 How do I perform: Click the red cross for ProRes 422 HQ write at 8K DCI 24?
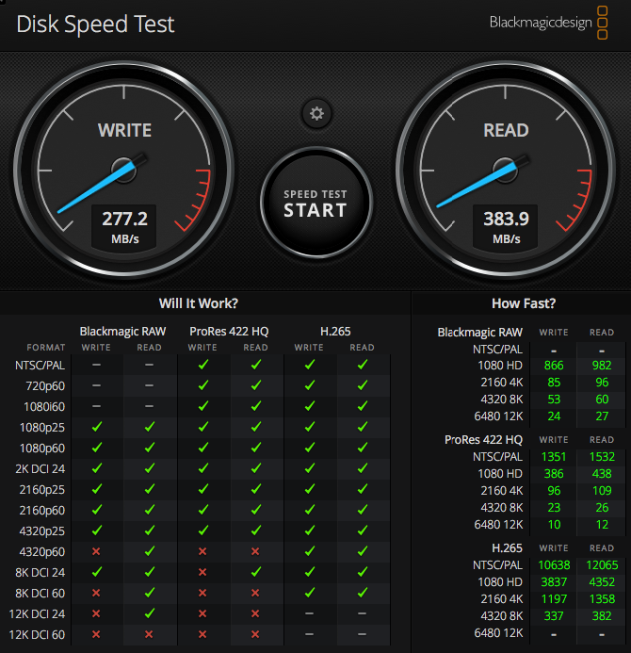pos(202,572)
